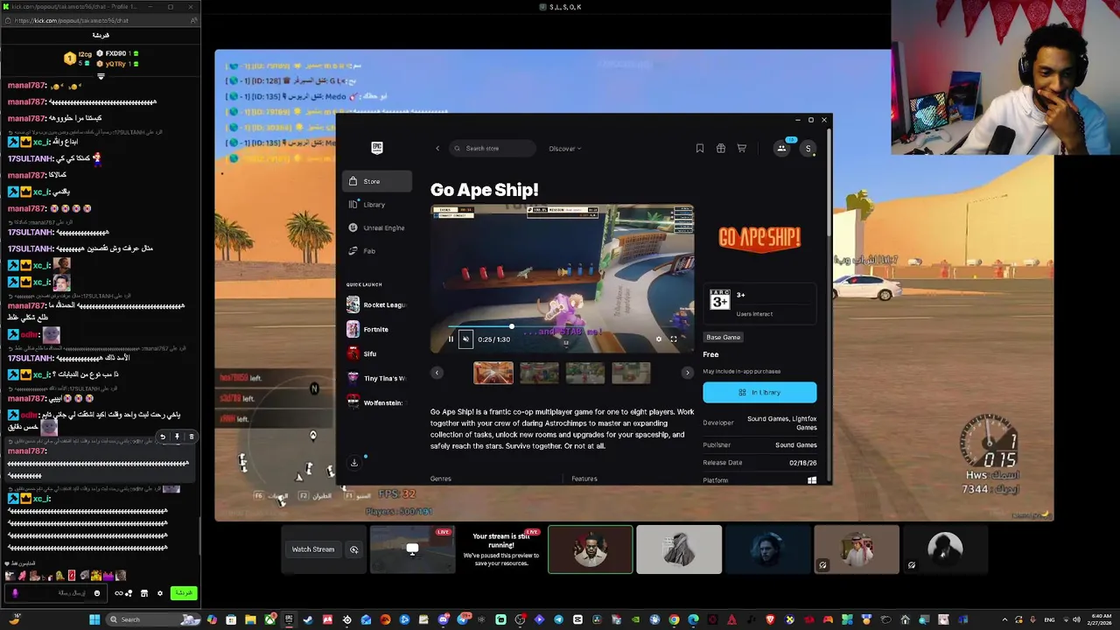Pause the Go Ape Ship trailer

(x=451, y=339)
